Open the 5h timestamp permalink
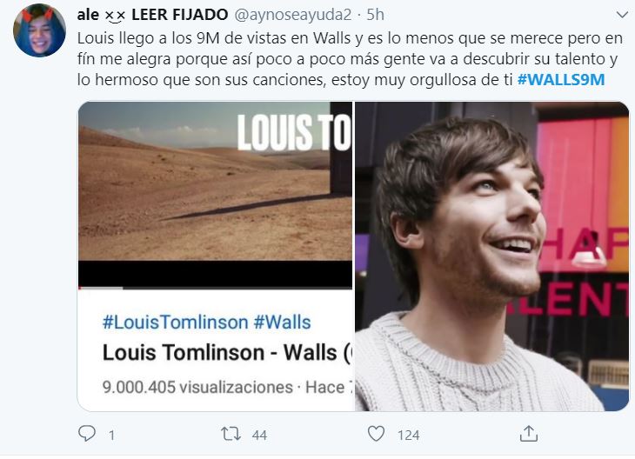The image size is (635, 459). tap(375, 15)
